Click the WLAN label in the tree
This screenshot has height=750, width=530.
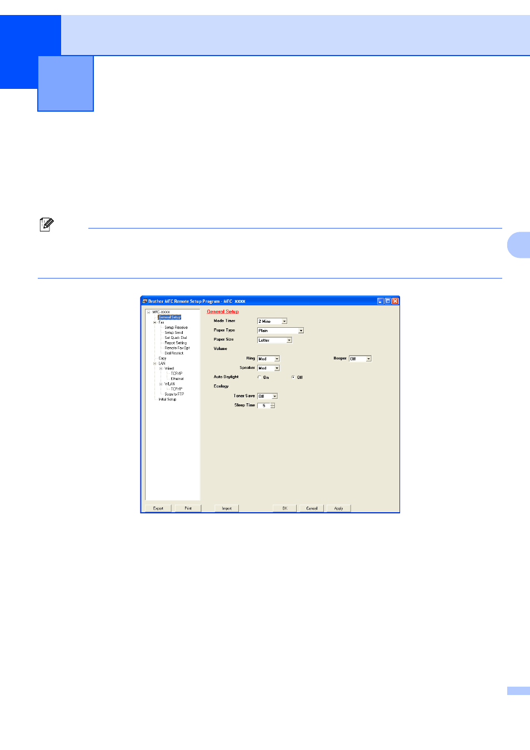pyautogui.click(x=169, y=384)
